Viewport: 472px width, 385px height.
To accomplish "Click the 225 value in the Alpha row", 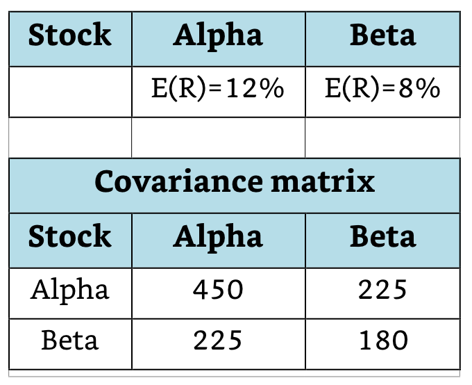I will pyautogui.click(x=382, y=288).
